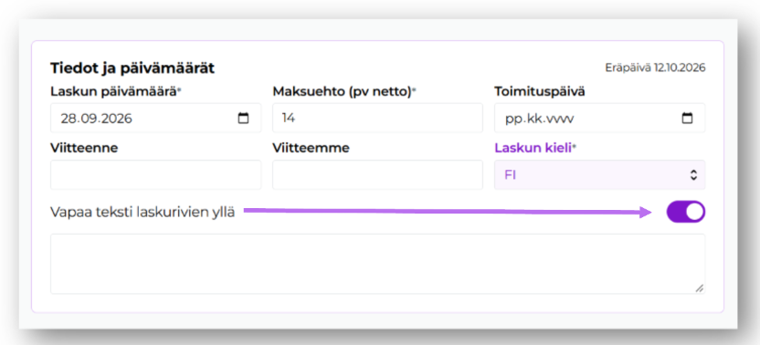Click the Vapaa teksti laskurivien yllä label
Screen dimensions: 760x345
click(x=142, y=213)
